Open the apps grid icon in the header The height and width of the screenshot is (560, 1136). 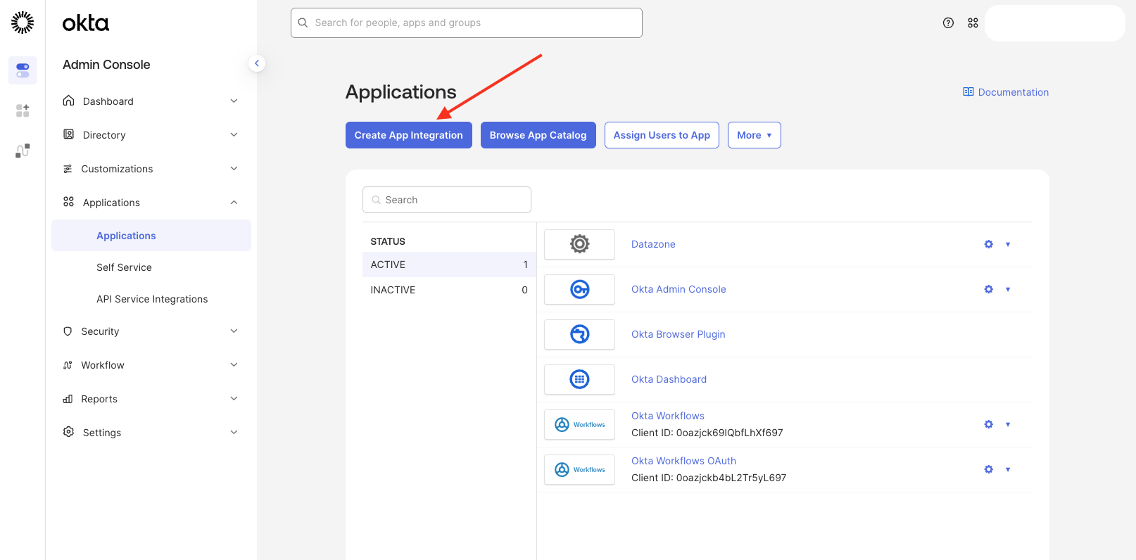click(x=973, y=23)
